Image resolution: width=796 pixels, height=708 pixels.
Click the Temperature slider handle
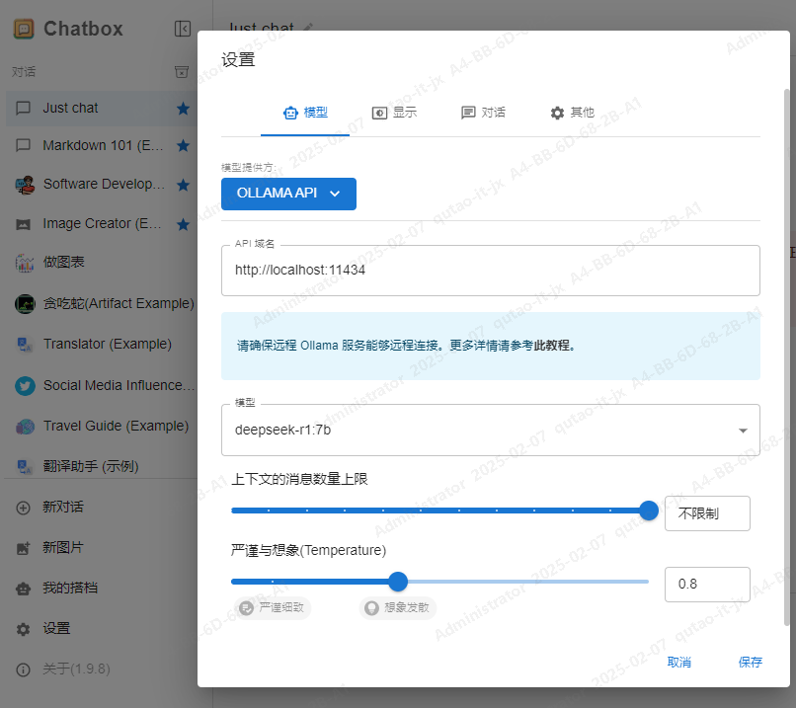click(x=399, y=582)
